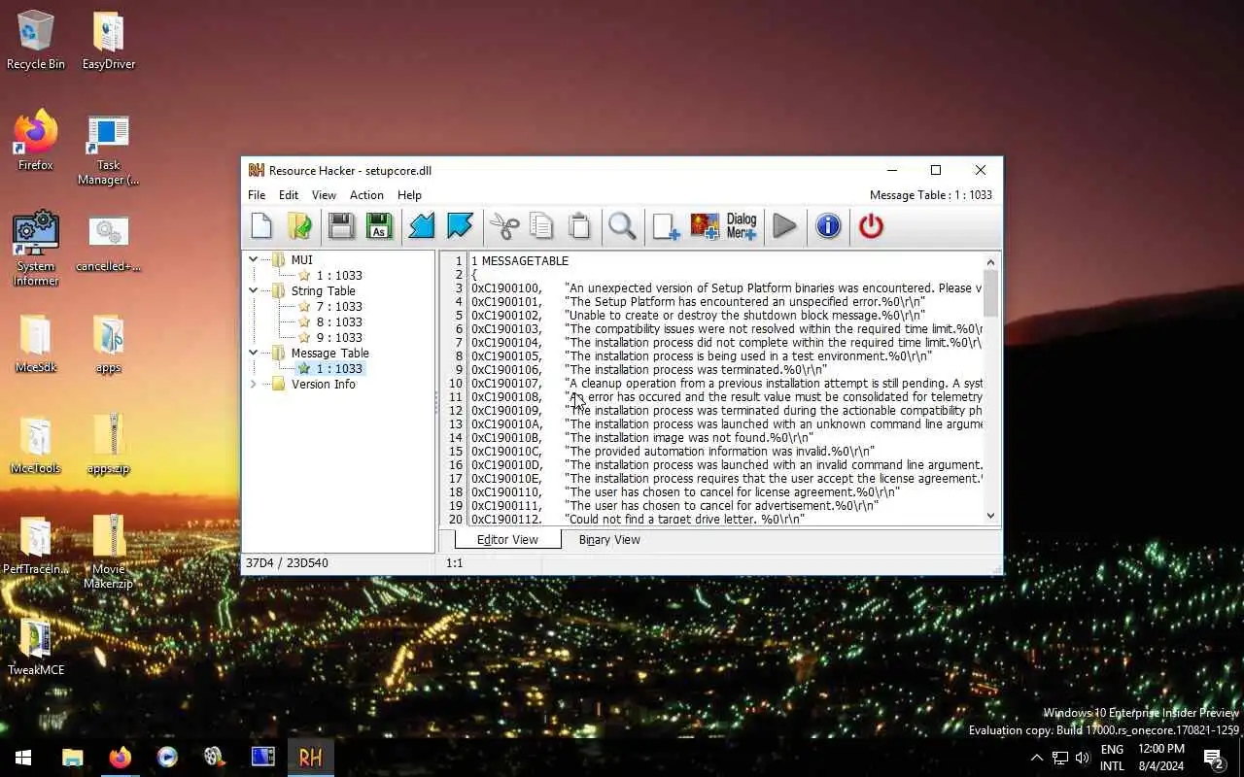Save the file using the floppy icon
The image size is (1244, 777).
point(341,226)
